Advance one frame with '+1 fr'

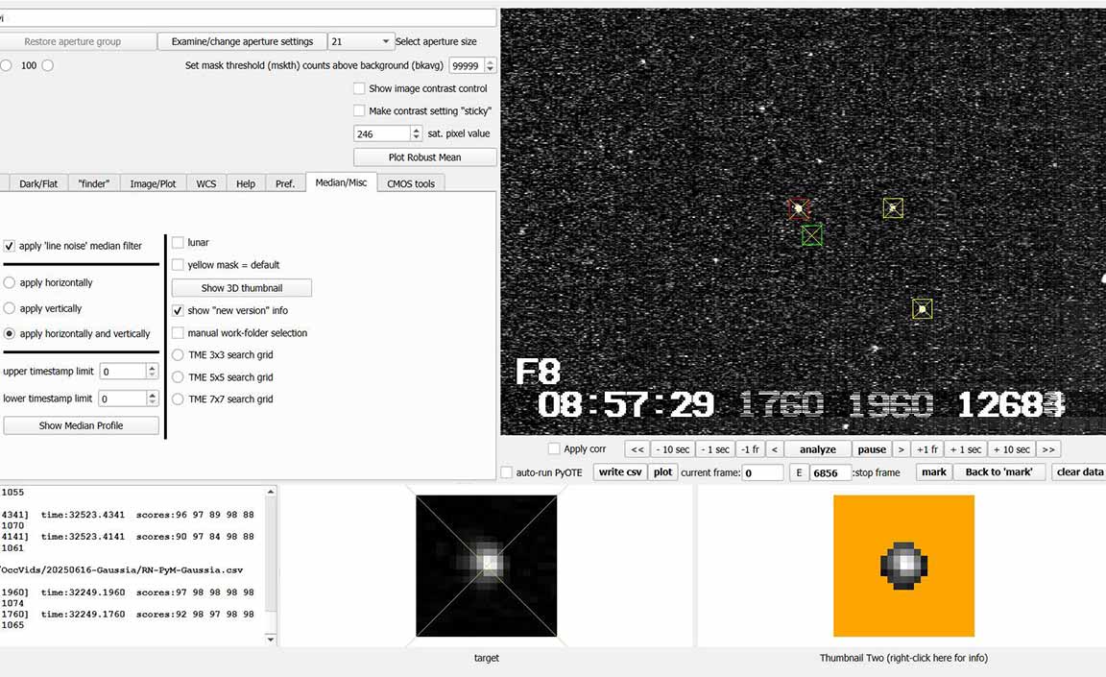pyautogui.click(x=926, y=449)
